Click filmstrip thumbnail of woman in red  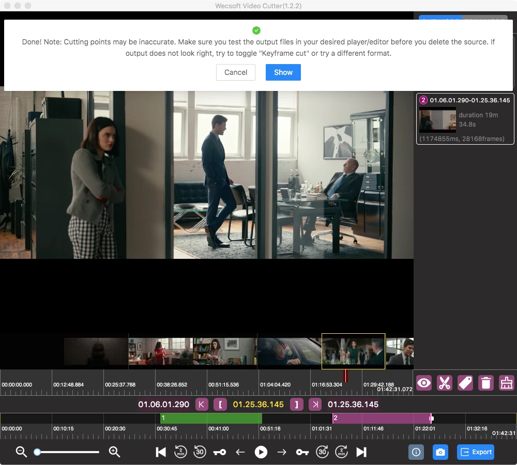point(161,351)
